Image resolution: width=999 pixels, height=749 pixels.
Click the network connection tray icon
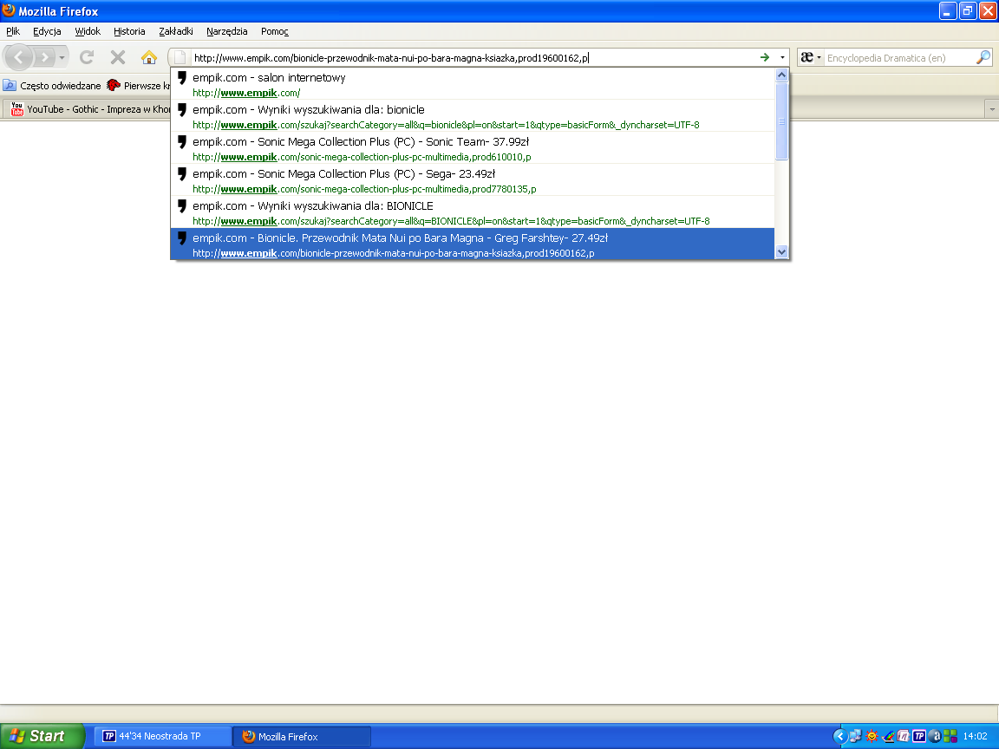[x=855, y=736]
